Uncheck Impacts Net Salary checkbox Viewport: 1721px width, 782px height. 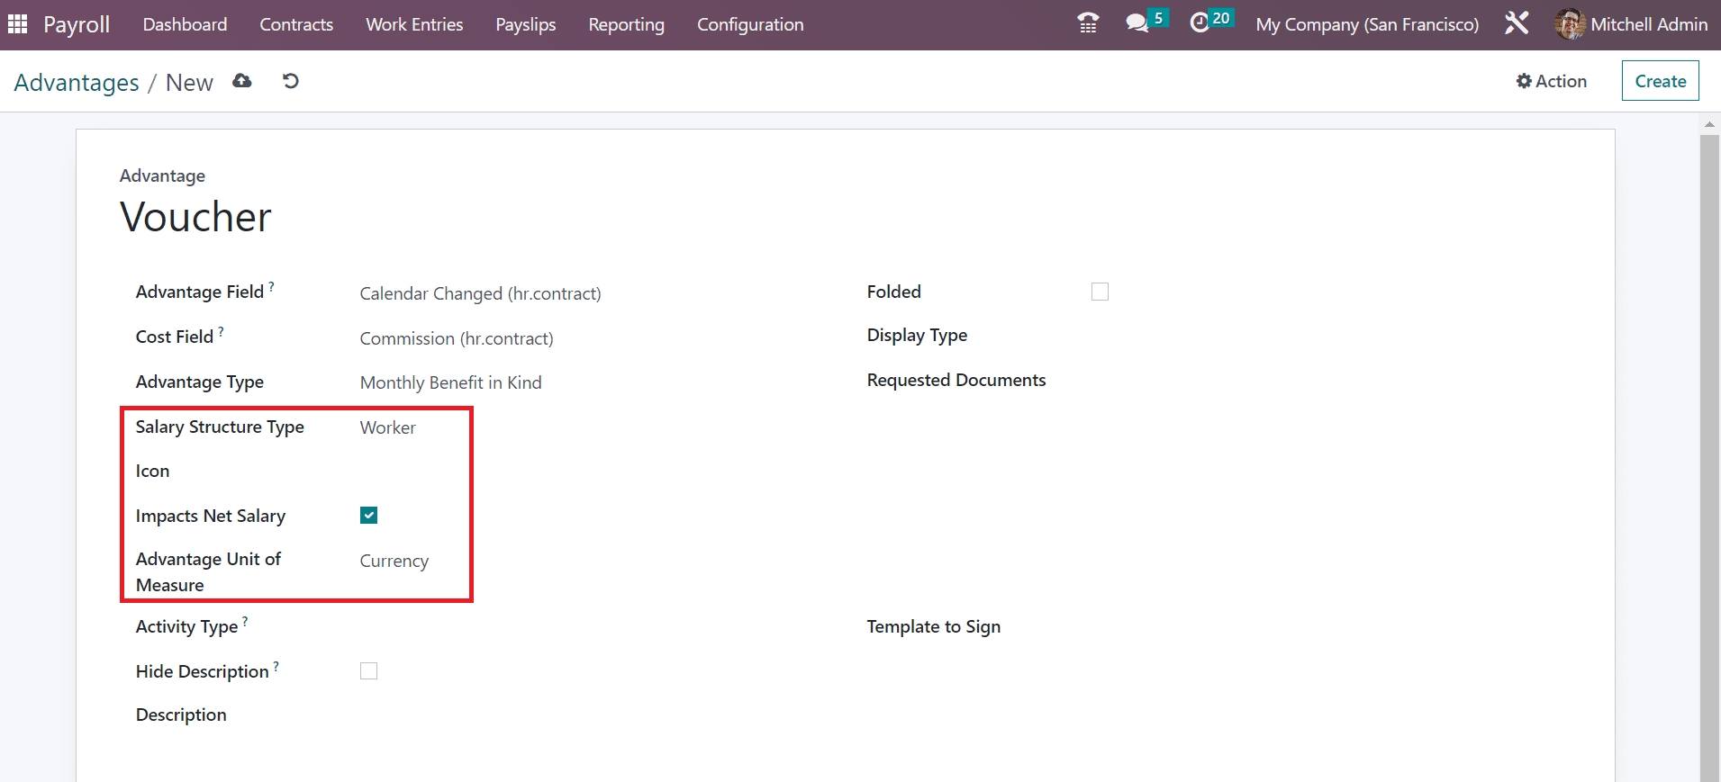point(368,516)
